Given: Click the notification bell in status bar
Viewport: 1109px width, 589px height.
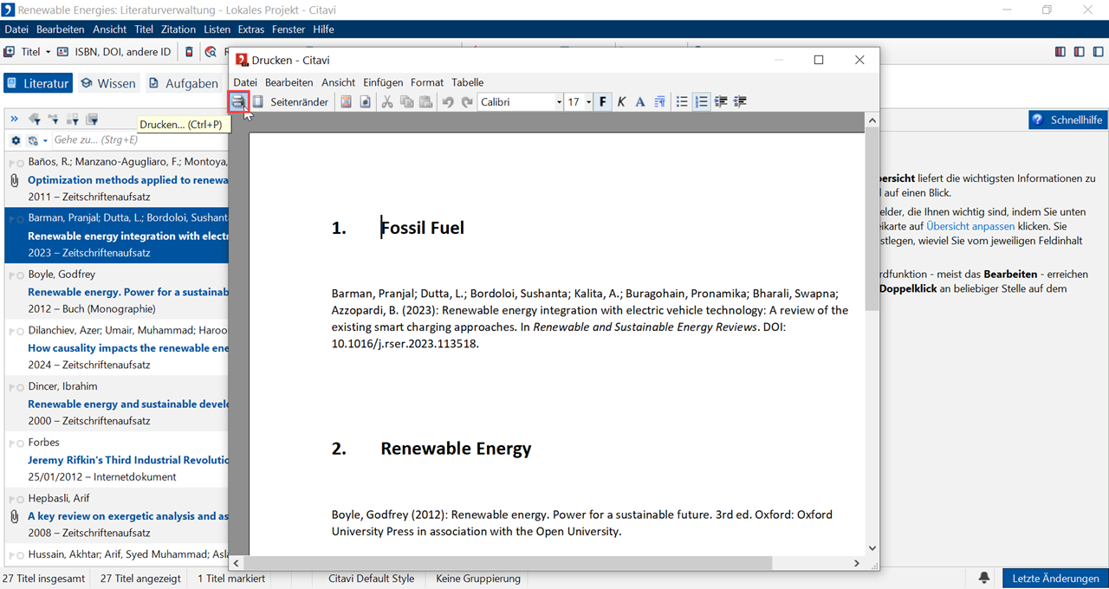Looking at the screenshot, I should coord(985,578).
